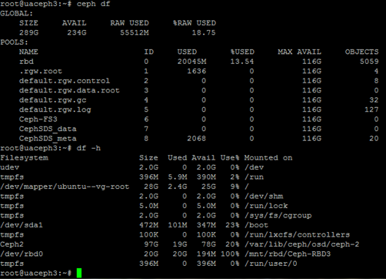
Task: Click the Filesystem column header
Action: 25,158
